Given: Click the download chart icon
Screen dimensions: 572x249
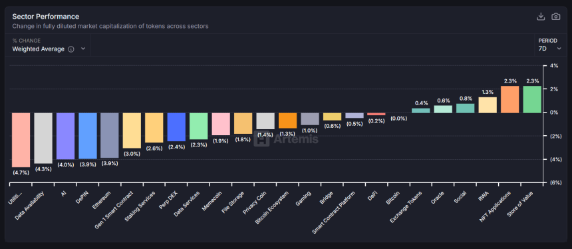Looking at the screenshot, I should 541,17.
